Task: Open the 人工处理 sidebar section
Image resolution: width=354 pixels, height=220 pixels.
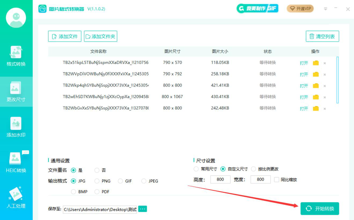Action: pyautogui.click(x=16, y=198)
